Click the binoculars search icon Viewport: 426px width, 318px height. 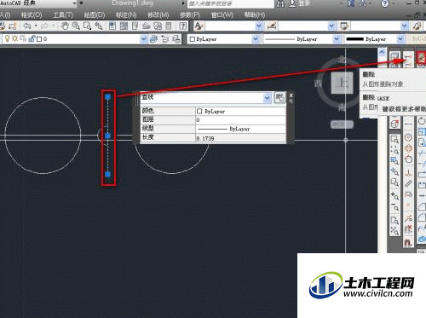click(280, 3)
